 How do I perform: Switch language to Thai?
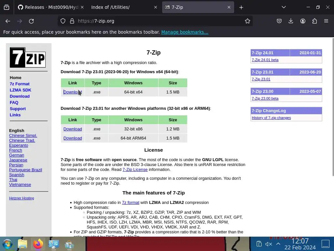pos(13,180)
